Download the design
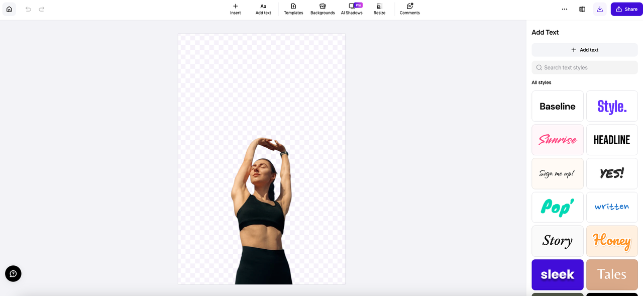The image size is (643, 296). coord(600,9)
